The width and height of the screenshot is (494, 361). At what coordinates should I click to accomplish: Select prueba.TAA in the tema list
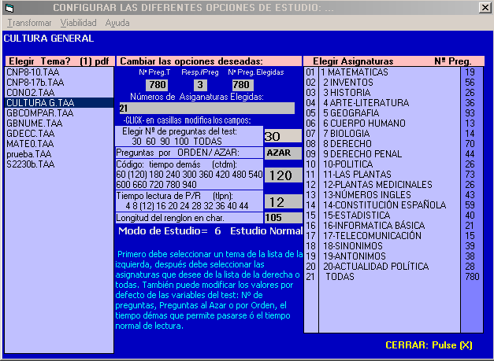(x=59, y=154)
